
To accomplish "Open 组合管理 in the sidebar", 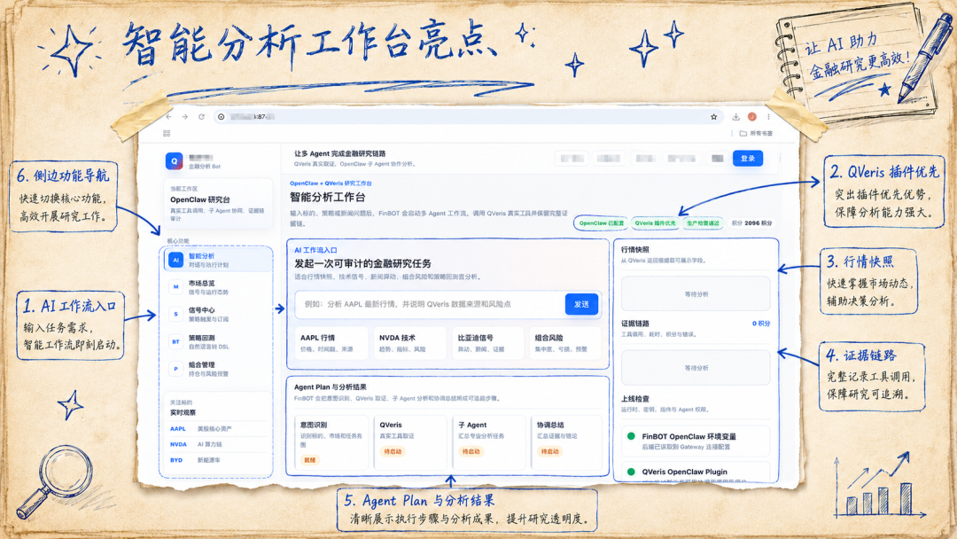I will coord(218,369).
